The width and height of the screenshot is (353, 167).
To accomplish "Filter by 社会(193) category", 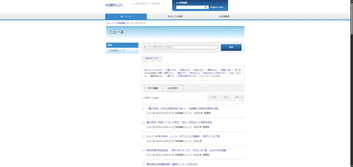I will point(220,73).
